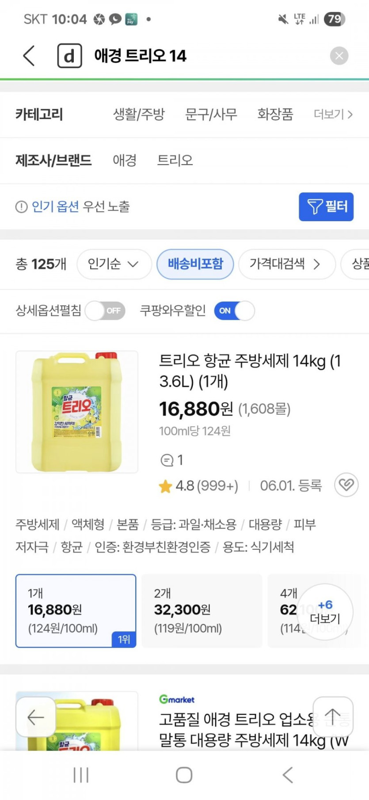369x800 pixels.
Task: Select the 문구/사무 category
Action: point(211,115)
